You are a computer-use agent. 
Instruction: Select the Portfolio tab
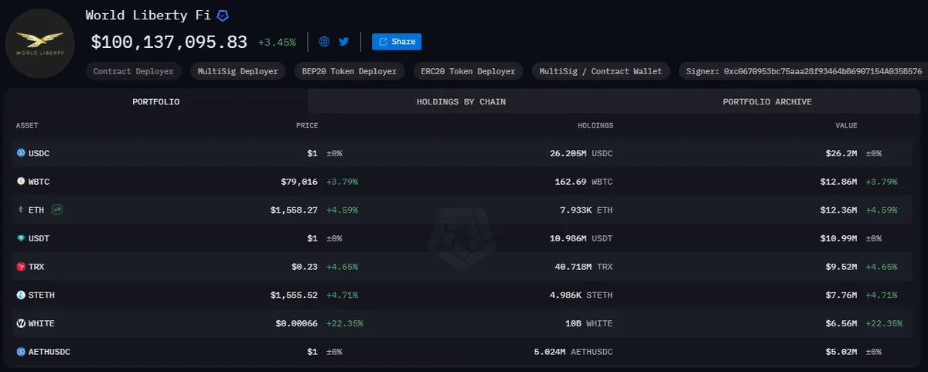point(155,101)
